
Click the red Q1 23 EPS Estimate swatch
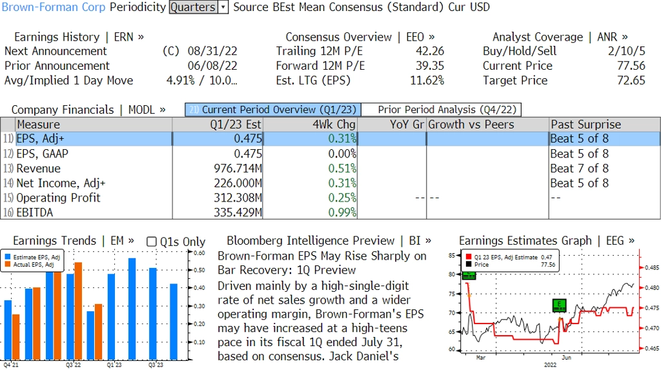469,257
